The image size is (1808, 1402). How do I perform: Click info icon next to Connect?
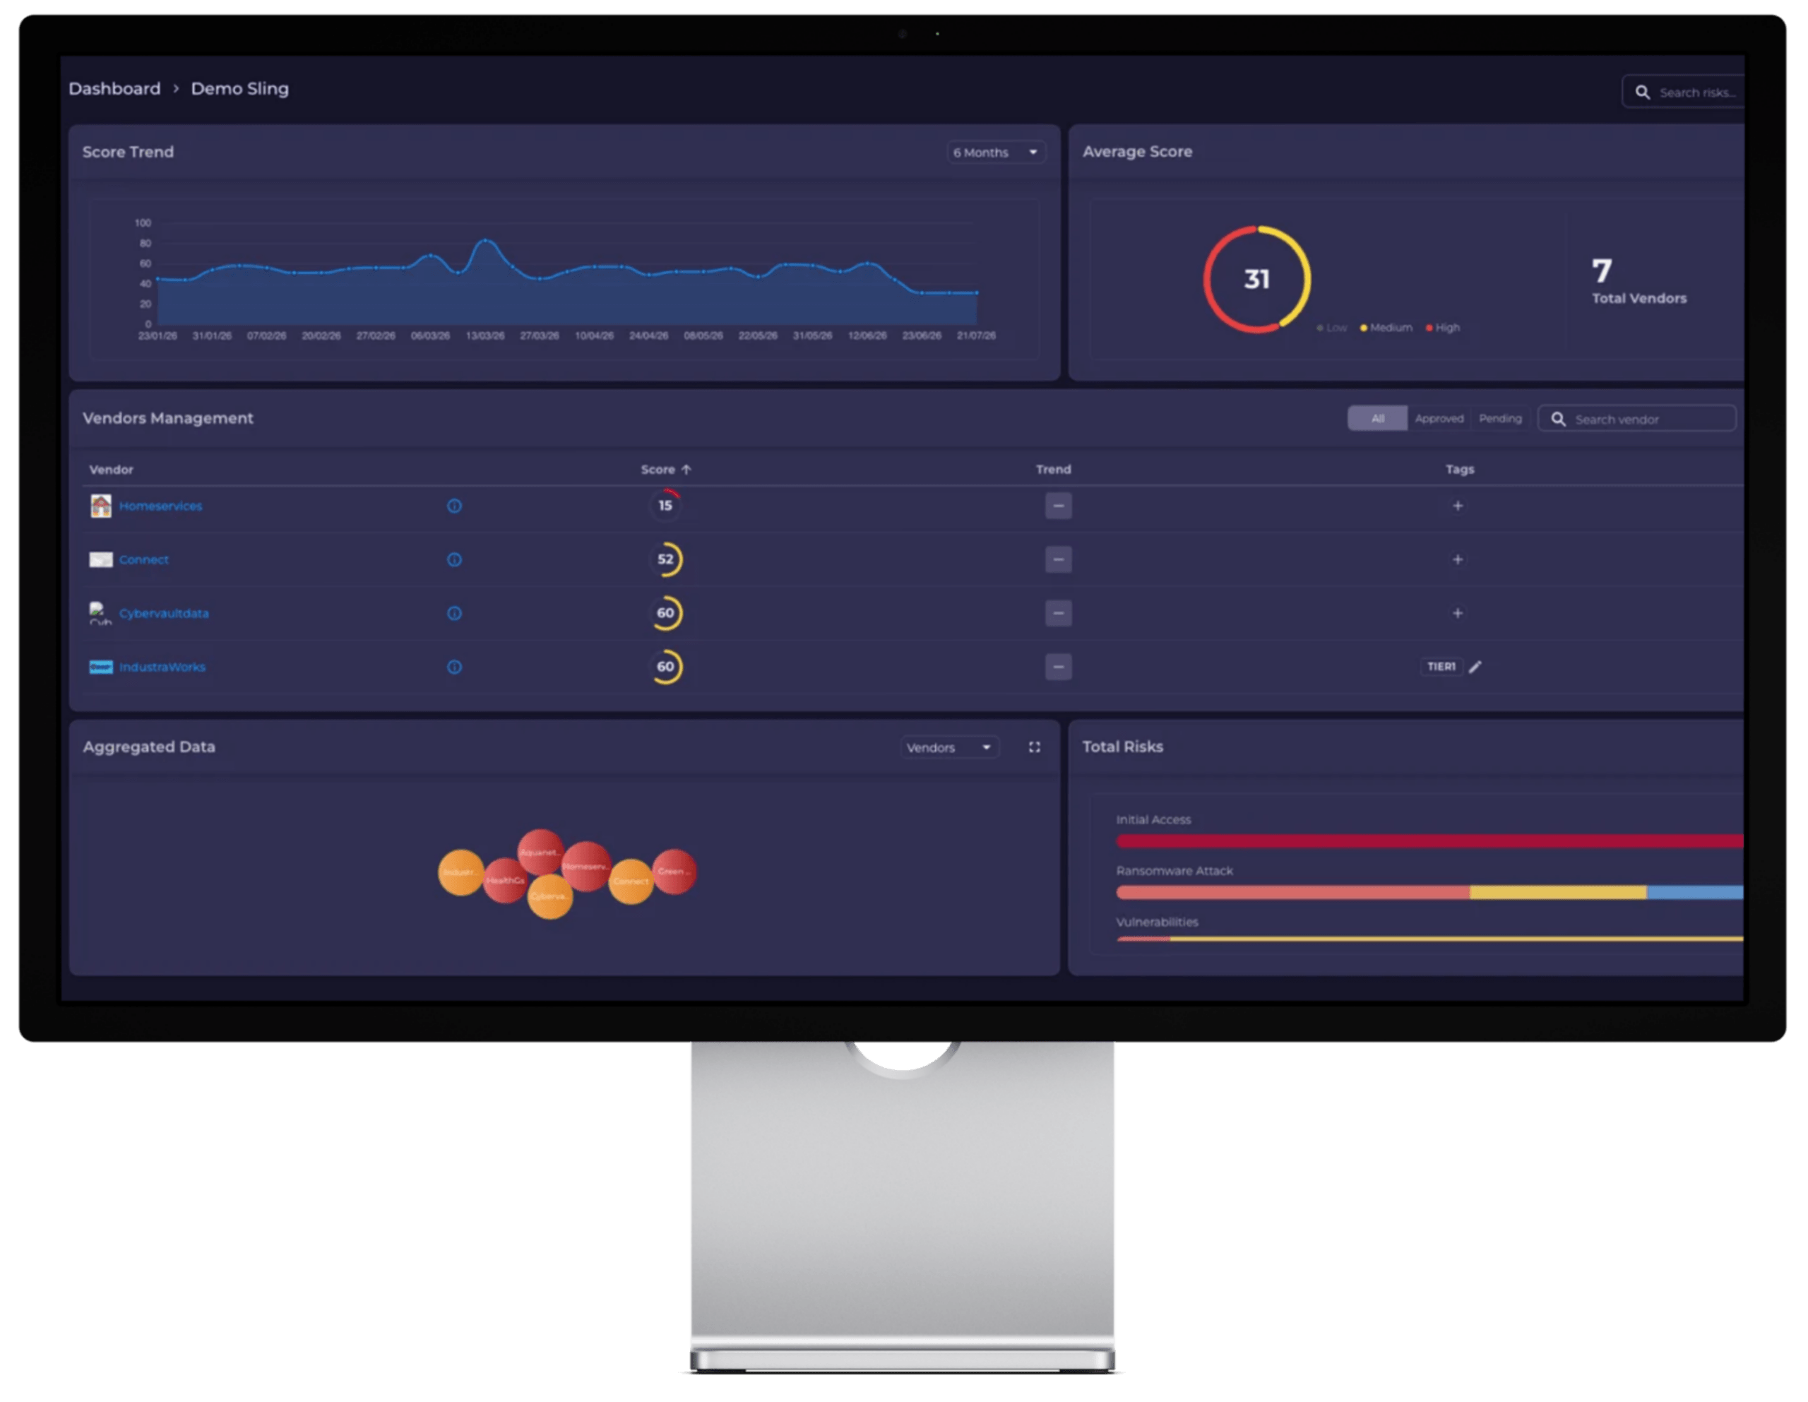click(x=455, y=560)
